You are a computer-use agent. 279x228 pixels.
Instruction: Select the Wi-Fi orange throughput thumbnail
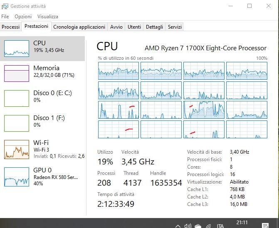(x=17, y=149)
